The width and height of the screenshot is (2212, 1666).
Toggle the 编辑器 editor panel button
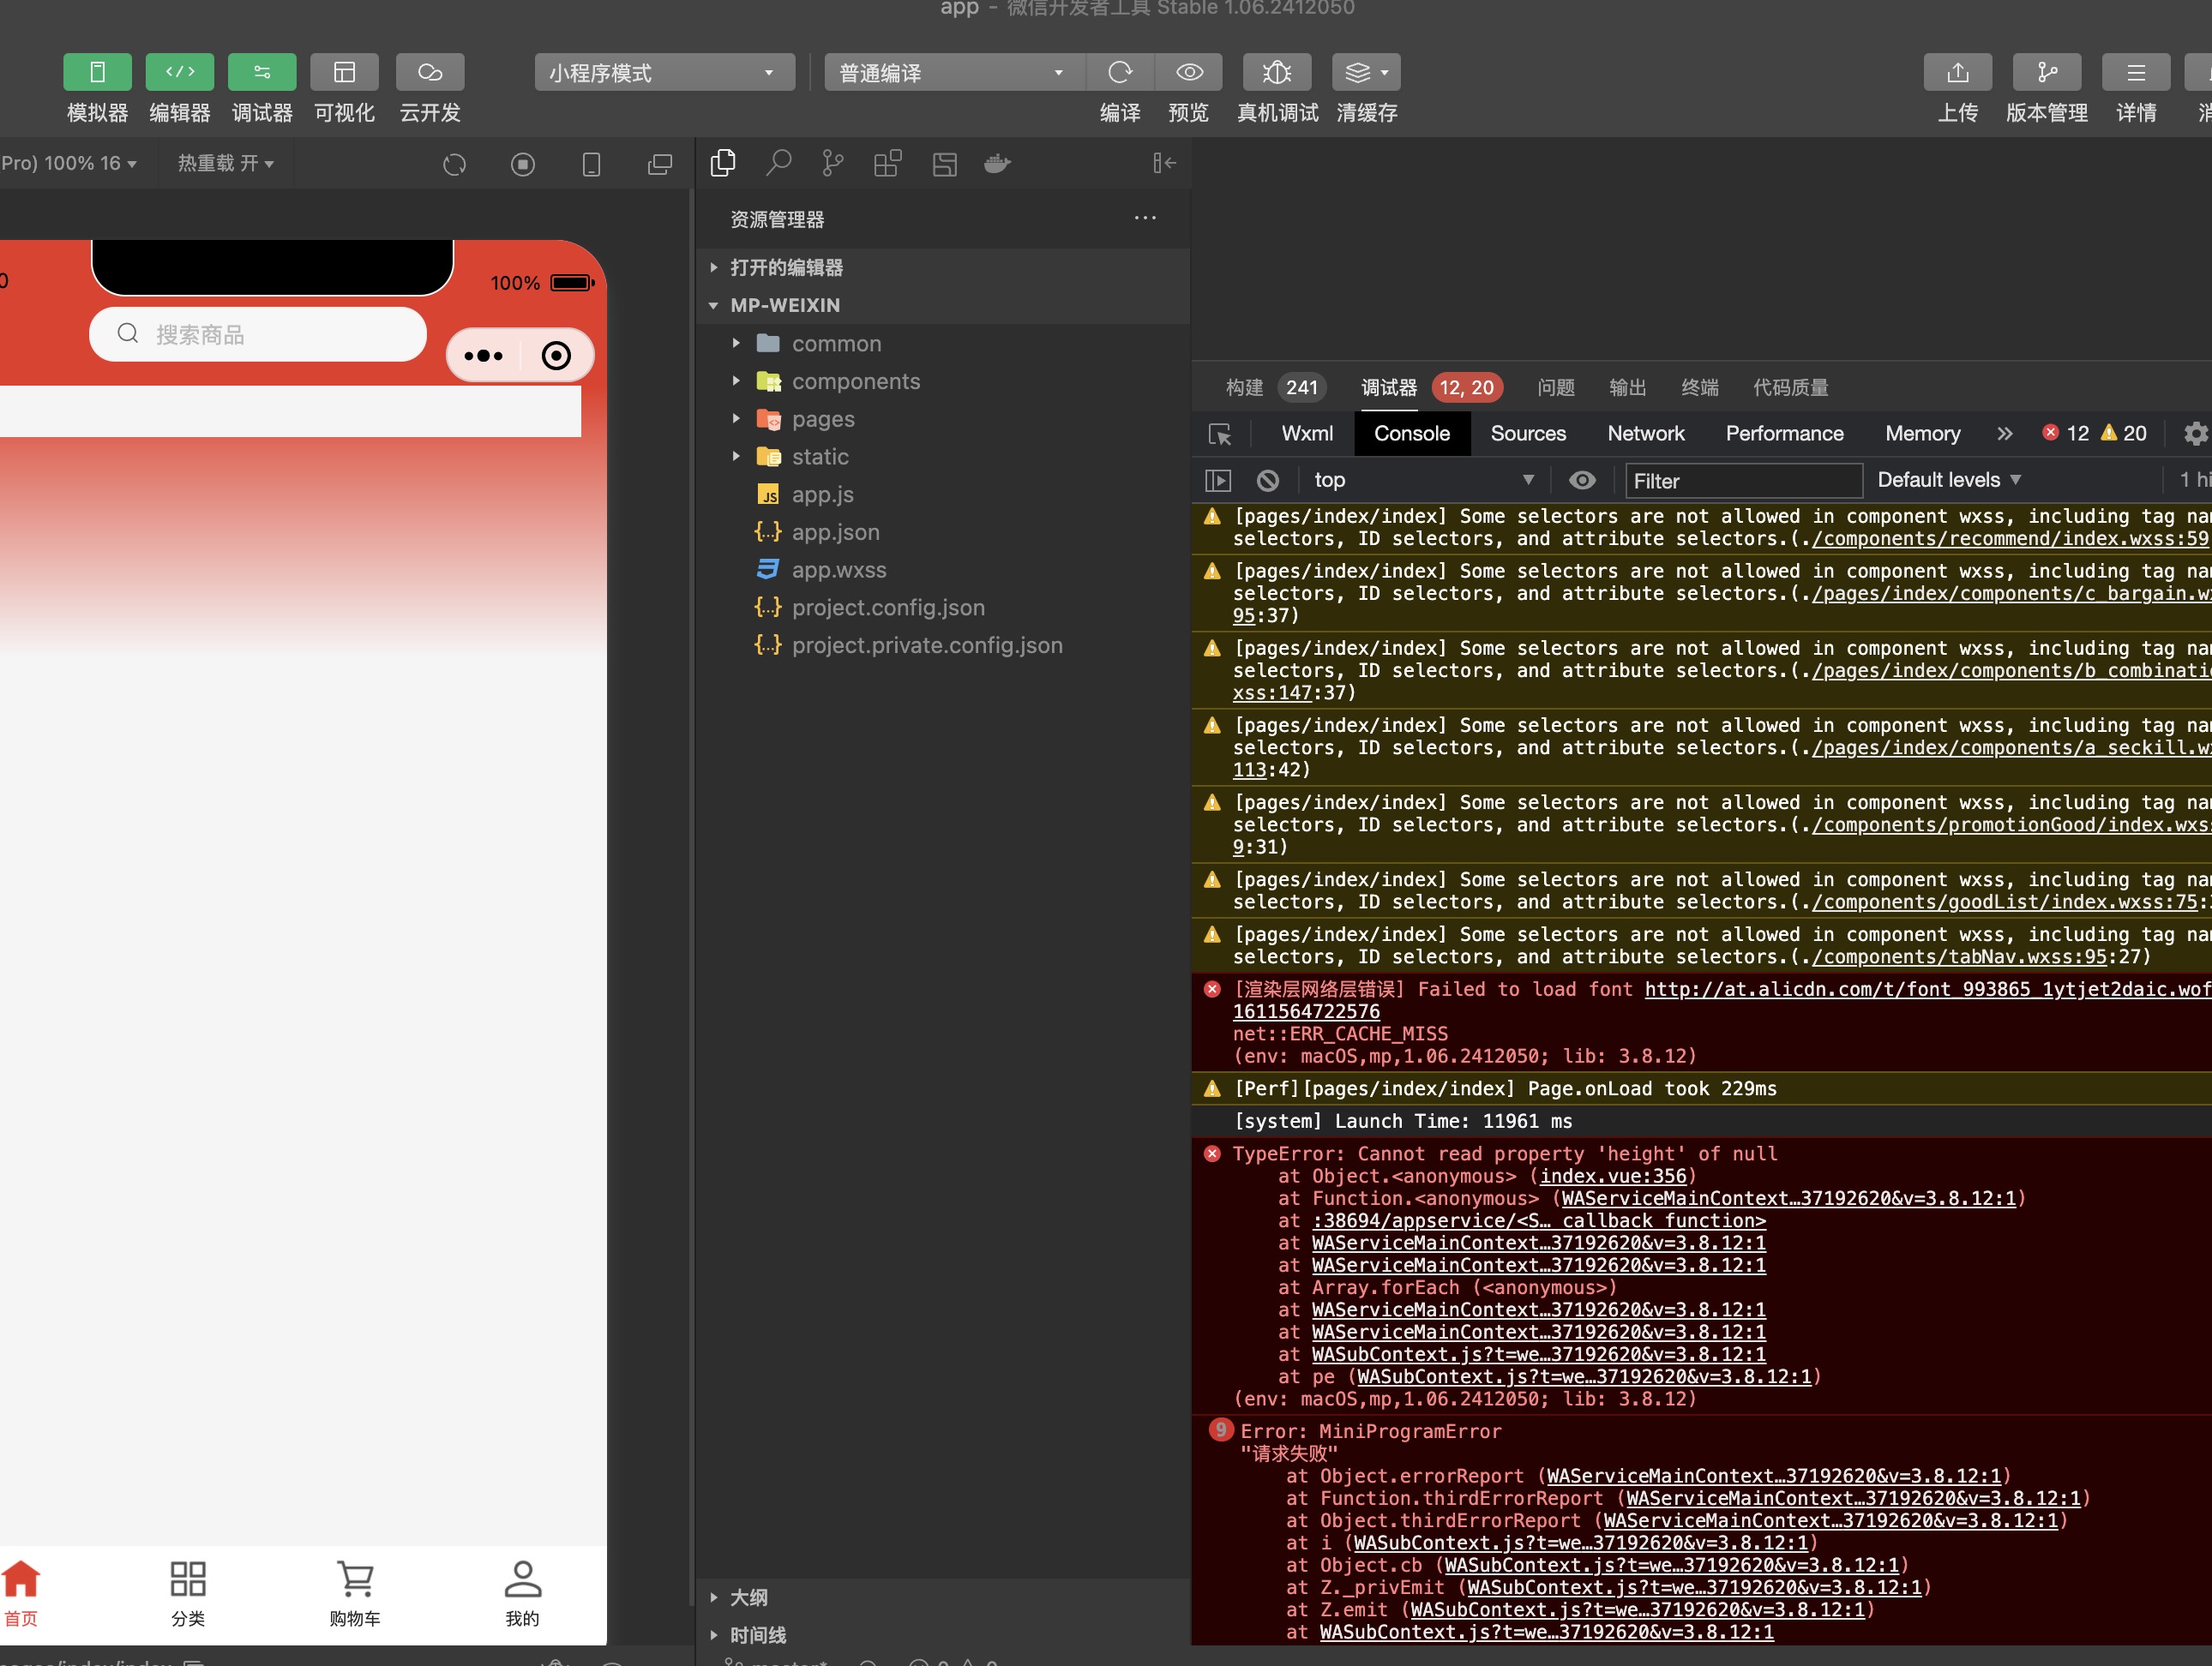(180, 72)
